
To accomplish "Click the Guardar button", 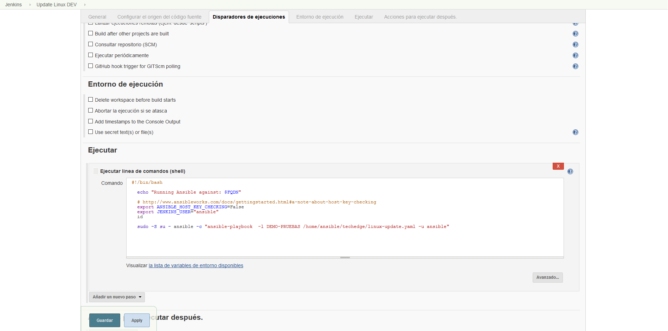I will tap(105, 320).
